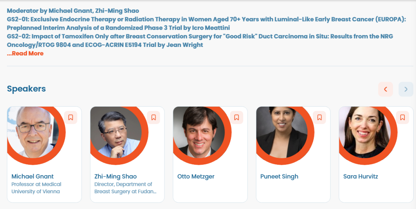Image resolution: width=416 pixels, height=209 pixels.
Task: Bookmark speaker Michael Gnant
Action: (x=70, y=117)
